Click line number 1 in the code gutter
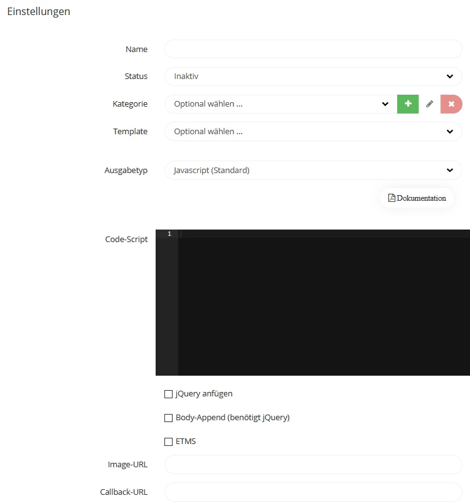 169,234
